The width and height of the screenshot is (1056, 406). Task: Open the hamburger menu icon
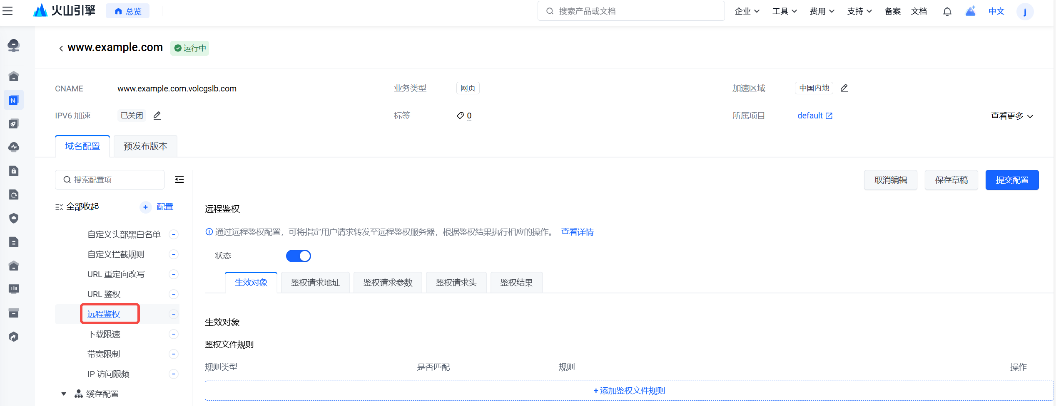pos(7,11)
